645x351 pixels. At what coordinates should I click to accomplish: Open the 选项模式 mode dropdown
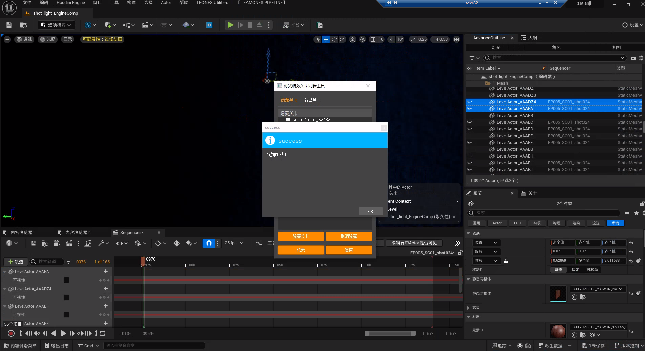56,25
